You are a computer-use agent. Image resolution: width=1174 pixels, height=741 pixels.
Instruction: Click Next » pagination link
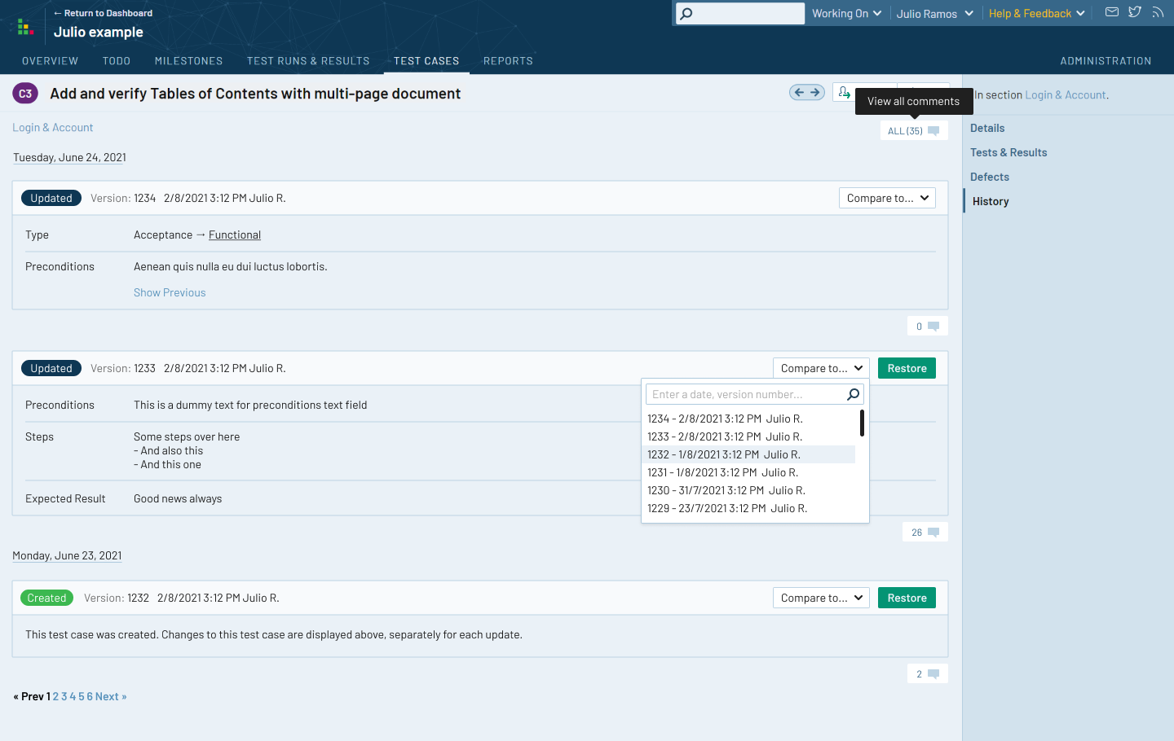[x=111, y=696]
